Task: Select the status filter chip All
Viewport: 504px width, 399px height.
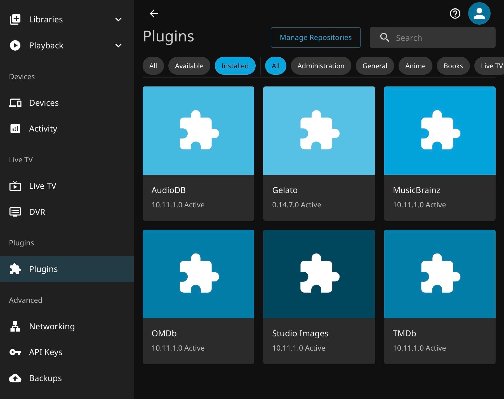Action: tap(153, 66)
